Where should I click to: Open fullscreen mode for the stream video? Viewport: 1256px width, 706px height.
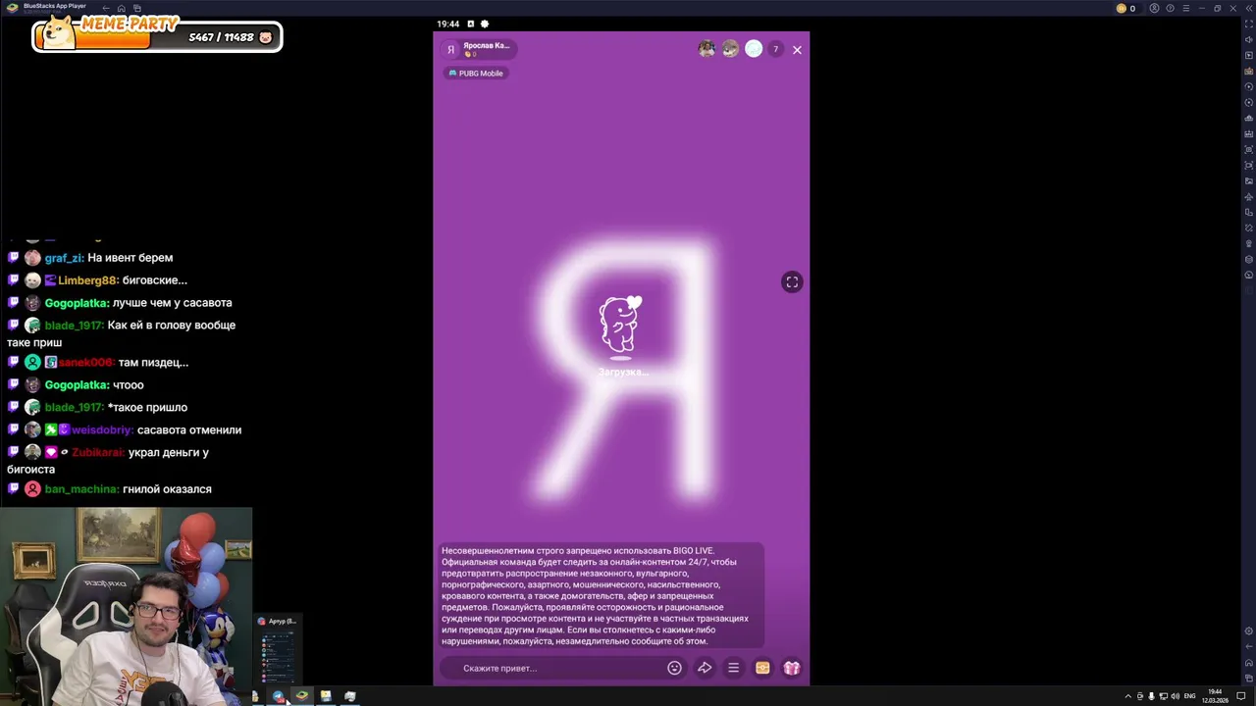(x=792, y=282)
